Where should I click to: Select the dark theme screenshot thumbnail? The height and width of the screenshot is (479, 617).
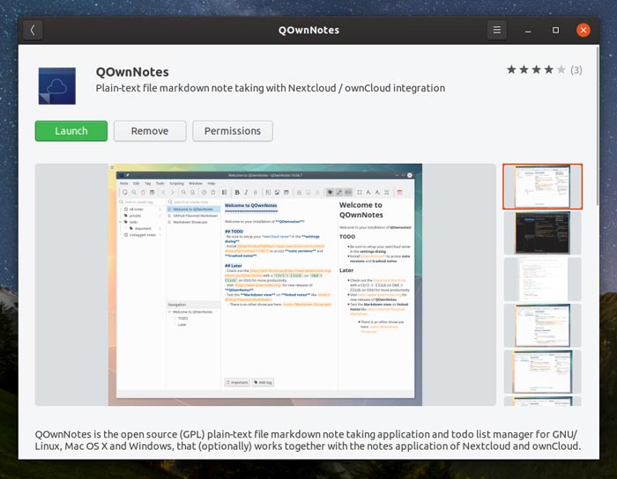(542, 232)
